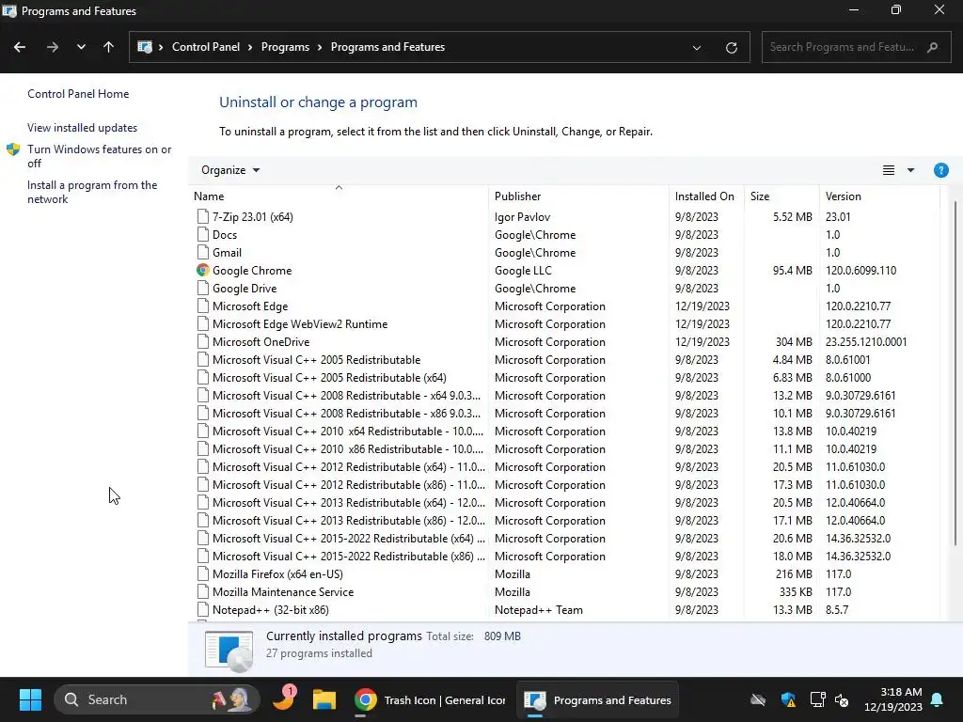Click the file icon beside Mozilla Firefox
The image size is (963, 722).
pos(203,574)
